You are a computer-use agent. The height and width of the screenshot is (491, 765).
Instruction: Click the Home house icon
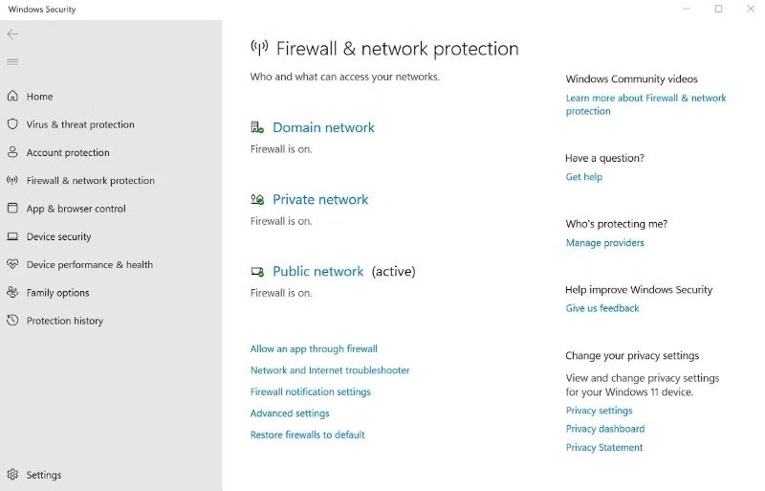tap(12, 97)
